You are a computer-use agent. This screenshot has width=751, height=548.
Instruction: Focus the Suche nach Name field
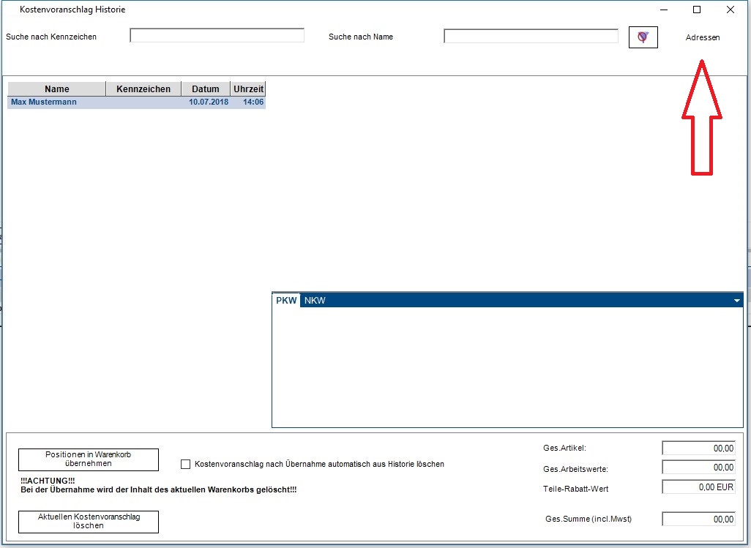531,36
